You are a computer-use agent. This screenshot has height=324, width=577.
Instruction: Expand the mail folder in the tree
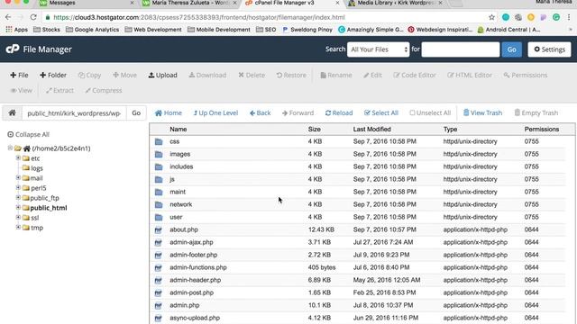tap(18, 178)
